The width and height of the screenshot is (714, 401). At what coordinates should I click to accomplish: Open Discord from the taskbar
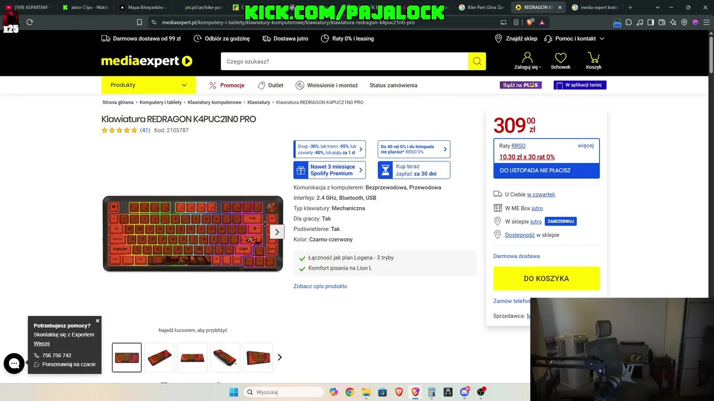(x=464, y=392)
